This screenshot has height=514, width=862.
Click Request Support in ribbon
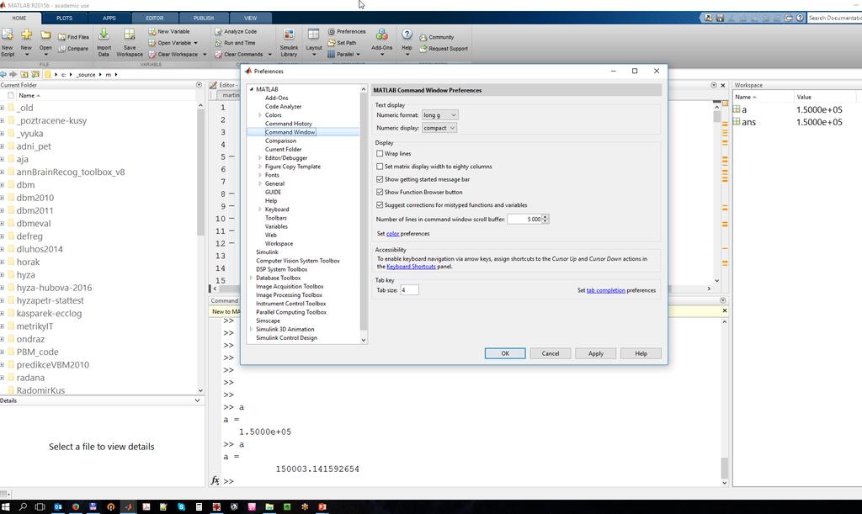pyautogui.click(x=444, y=48)
